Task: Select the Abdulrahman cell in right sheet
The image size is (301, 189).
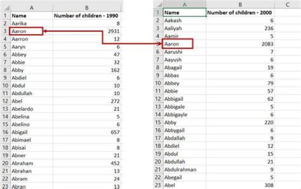Action: (184, 169)
